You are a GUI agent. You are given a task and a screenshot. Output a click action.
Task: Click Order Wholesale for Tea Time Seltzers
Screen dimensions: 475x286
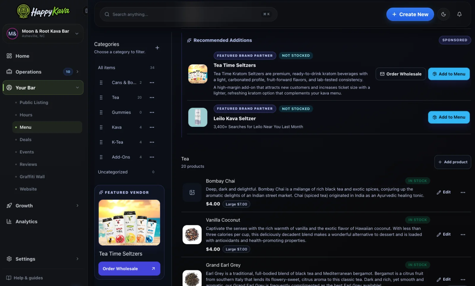[x=401, y=74]
